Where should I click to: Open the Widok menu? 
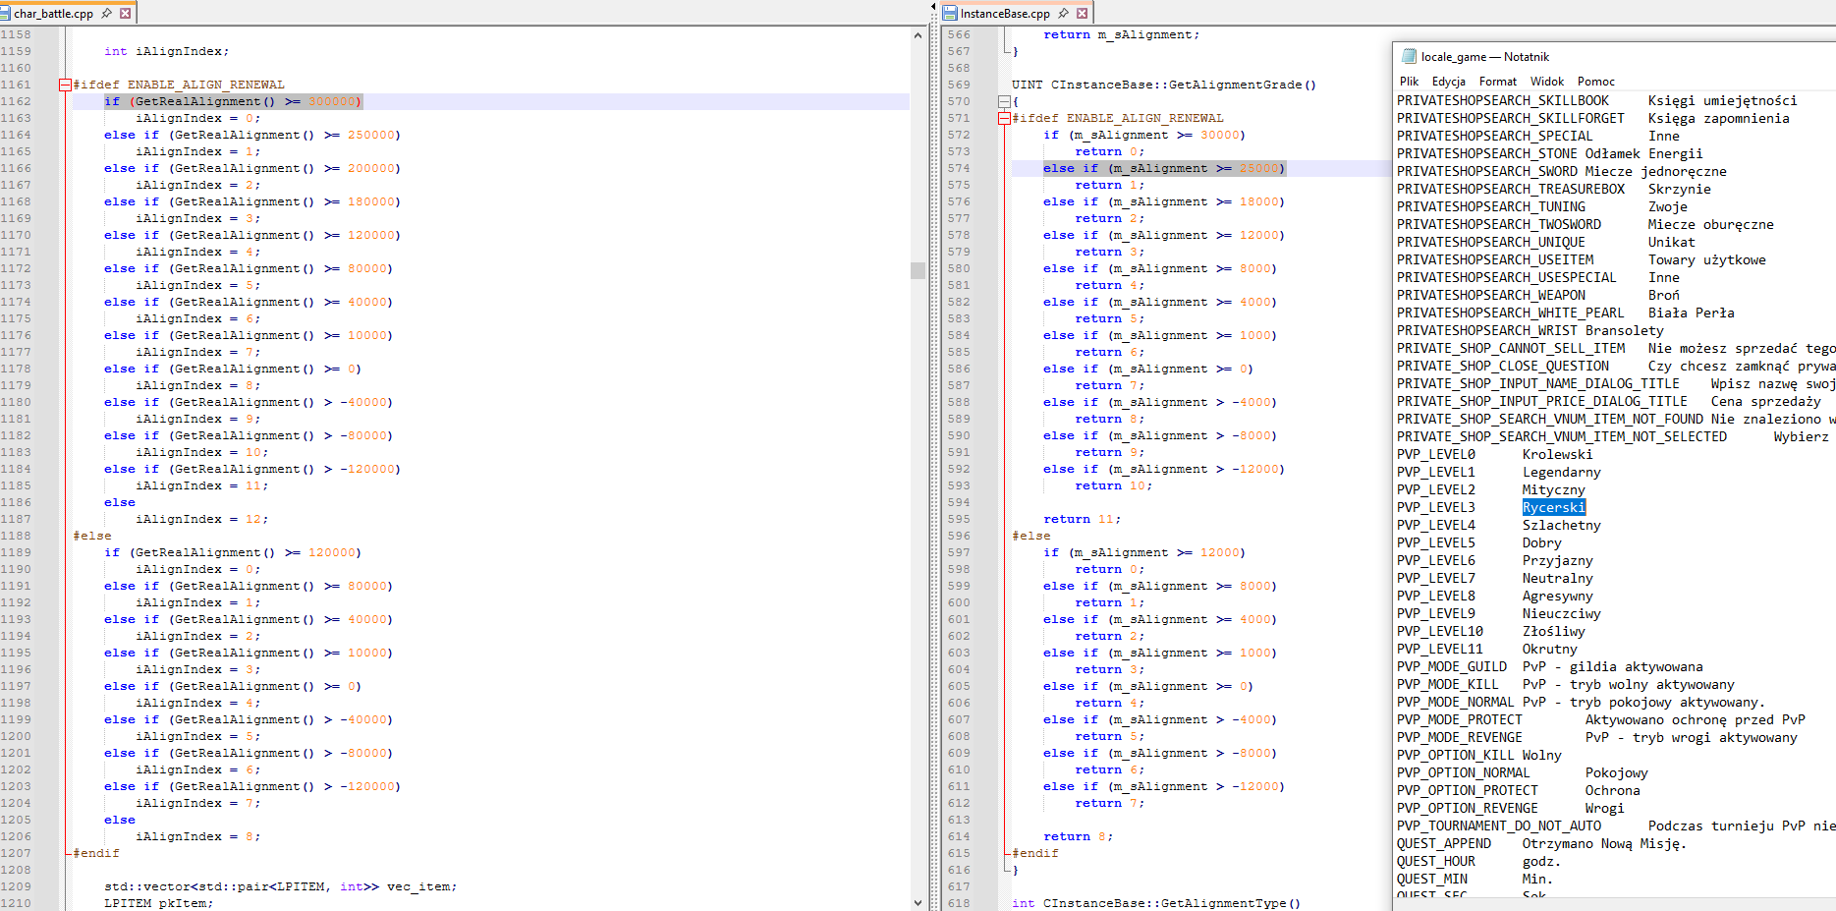coord(1546,82)
